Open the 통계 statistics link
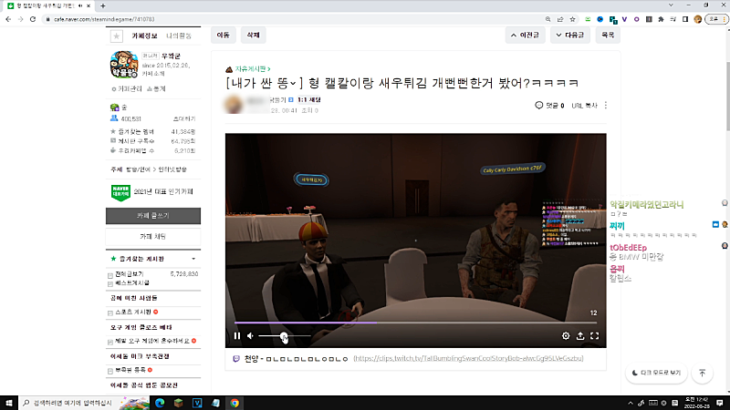The height and width of the screenshot is (410, 730). (156, 88)
